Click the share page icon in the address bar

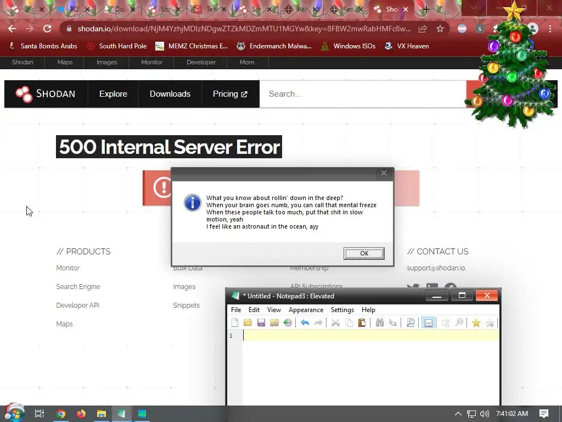423,29
